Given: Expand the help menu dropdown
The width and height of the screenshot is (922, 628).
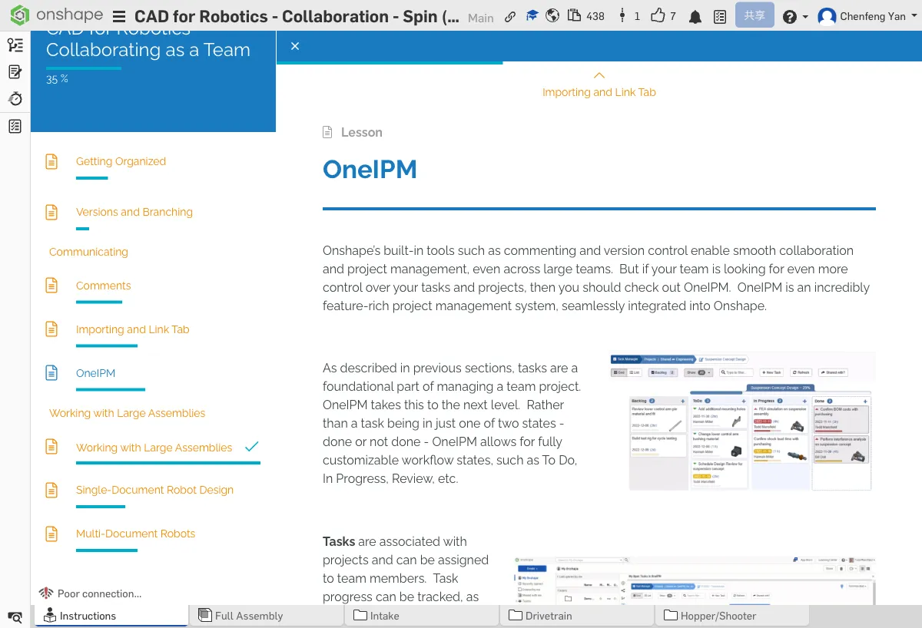Looking at the screenshot, I should click(794, 16).
